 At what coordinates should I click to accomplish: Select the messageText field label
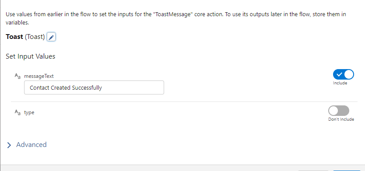[x=39, y=76]
